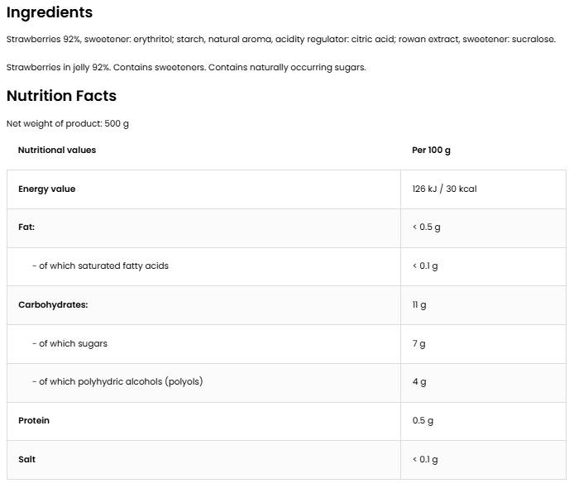Click the Nutrition Facts heading
Viewport: 574px width, 488px height.
[x=61, y=95]
